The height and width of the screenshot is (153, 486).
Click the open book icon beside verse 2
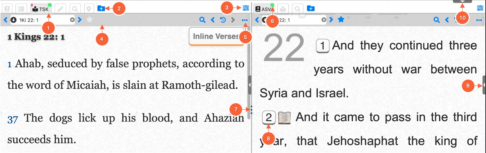284,118
